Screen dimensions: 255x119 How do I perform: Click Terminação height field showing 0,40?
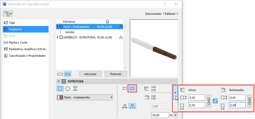click(x=237, y=98)
